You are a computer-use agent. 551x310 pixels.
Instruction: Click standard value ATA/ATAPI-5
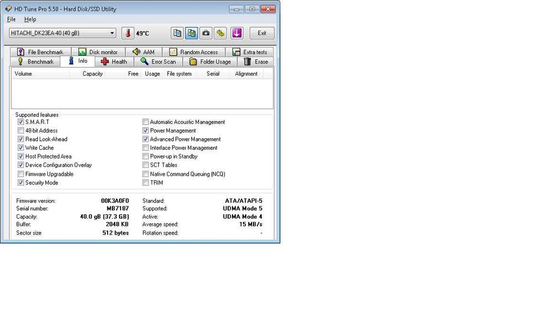[x=244, y=201]
